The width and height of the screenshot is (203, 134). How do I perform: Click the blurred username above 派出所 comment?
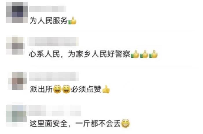(x=54, y=77)
